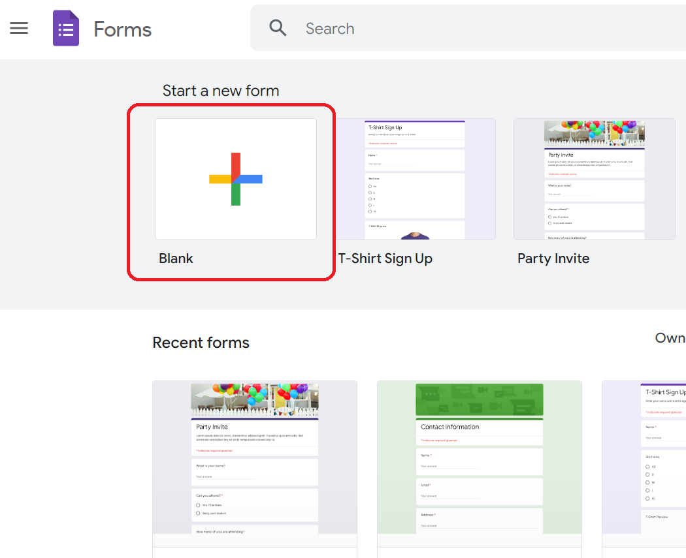Click the Blank label under the template

[176, 258]
